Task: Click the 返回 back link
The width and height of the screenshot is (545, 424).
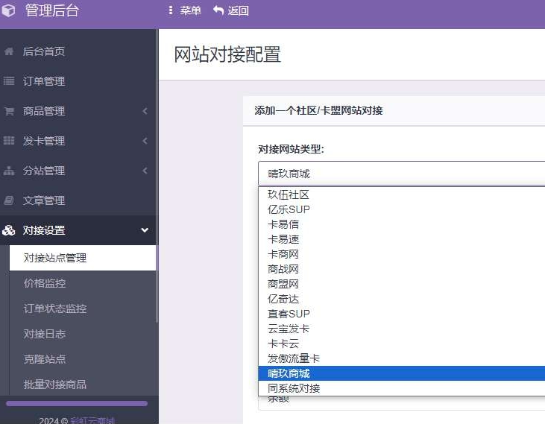Action: coord(231,10)
